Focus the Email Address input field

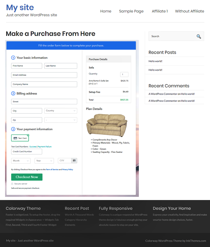(44, 75)
